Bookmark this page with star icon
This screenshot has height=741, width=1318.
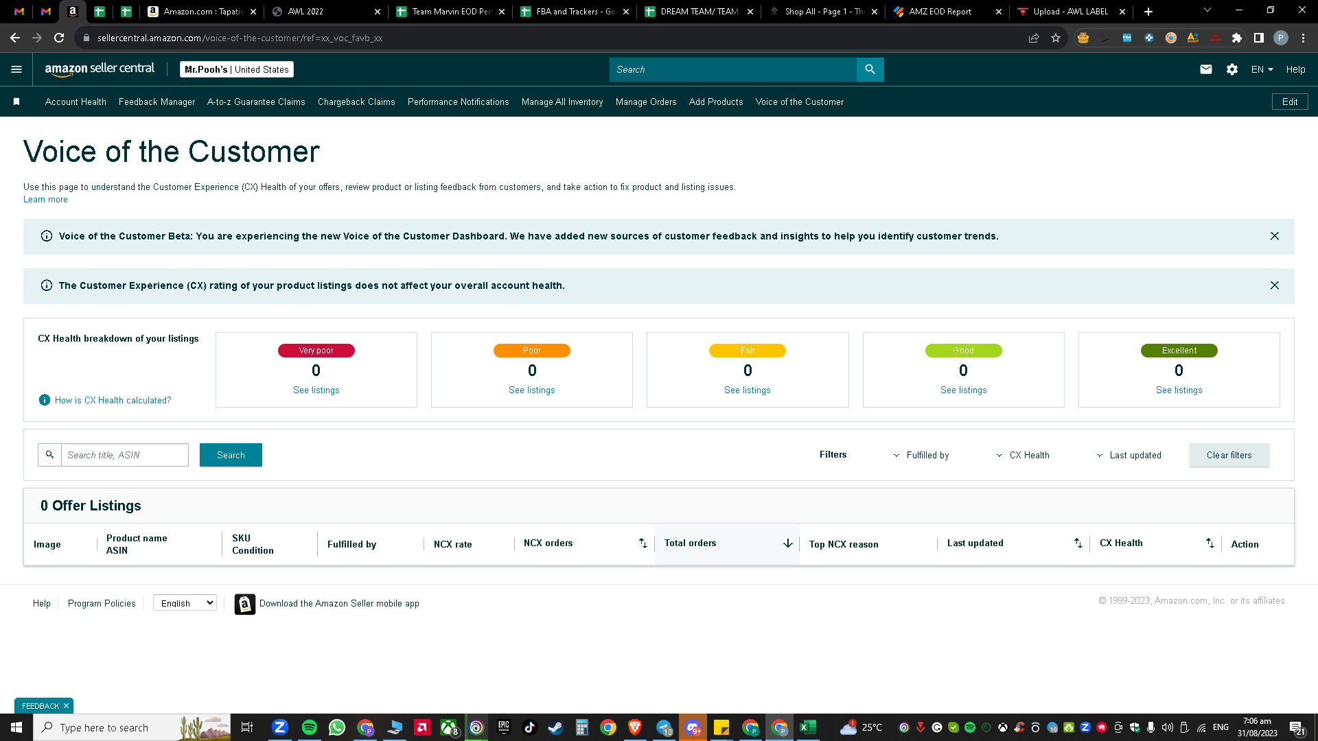(x=1056, y=38)
